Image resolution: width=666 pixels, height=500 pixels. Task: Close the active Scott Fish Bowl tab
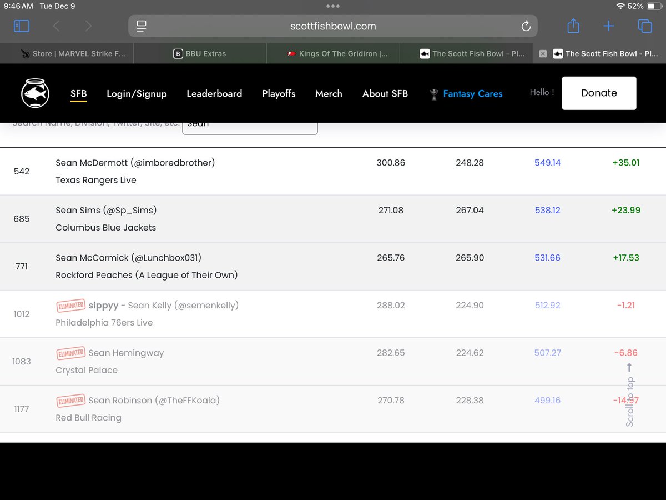point(543,54)
